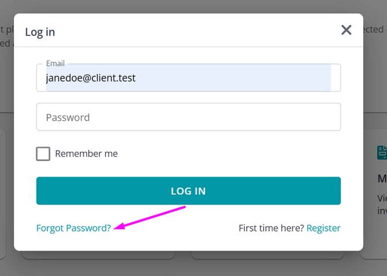Click the "First time here?" text
The width and height of the screenshot is (387, 276).
tap(271, 228)
